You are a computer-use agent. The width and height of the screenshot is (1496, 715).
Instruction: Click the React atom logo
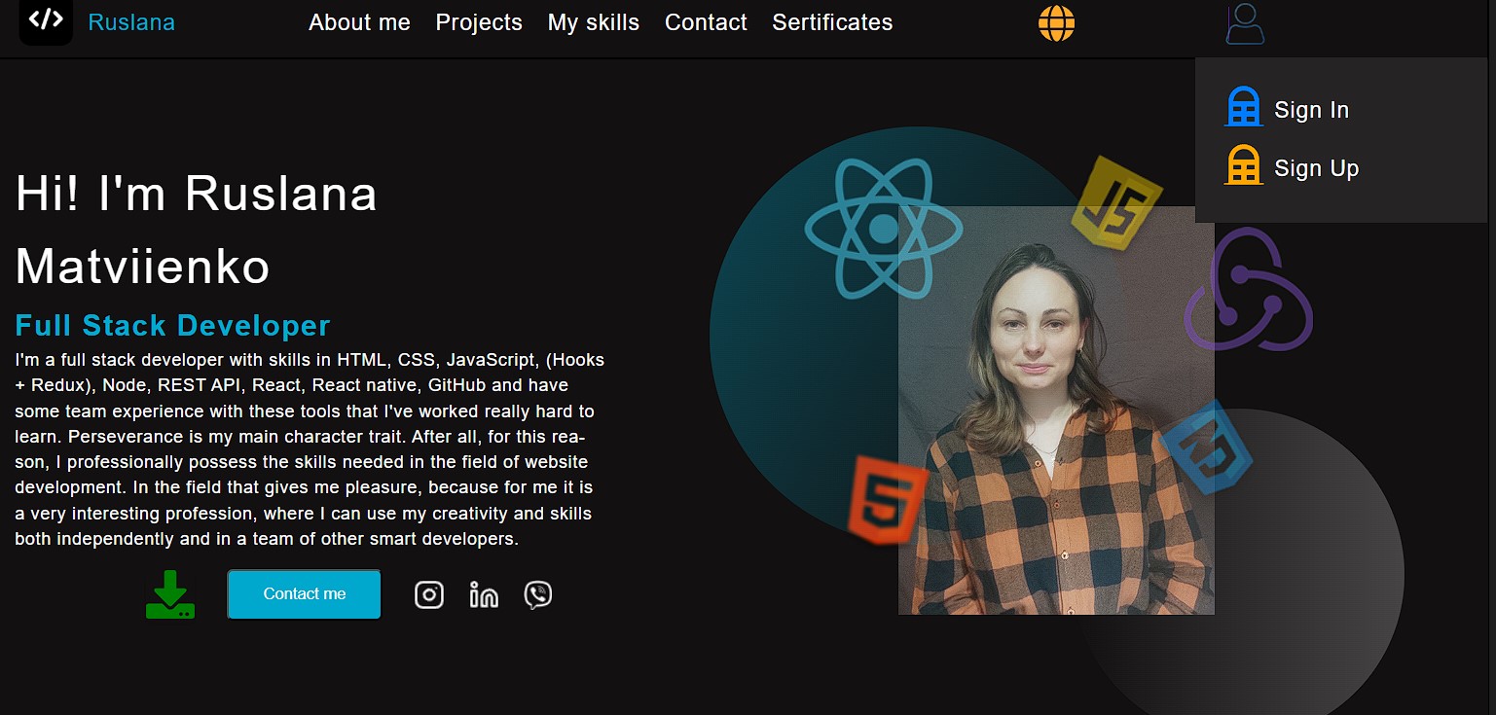tap(883, 229)
